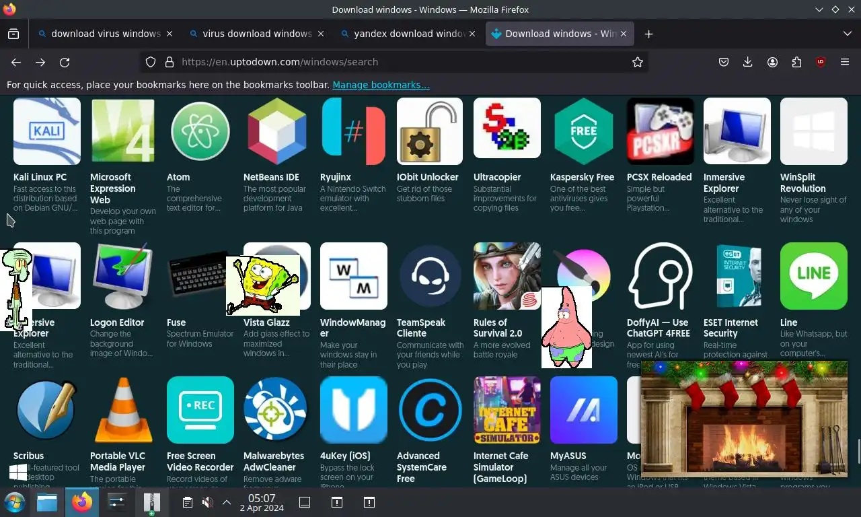Close the 'yandex download windows' tab
This screenshot has width=861, height=517.
pos(472,34)
